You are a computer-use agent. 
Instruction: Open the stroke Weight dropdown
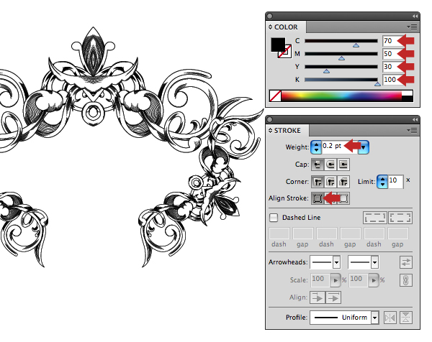pos(364,147)
